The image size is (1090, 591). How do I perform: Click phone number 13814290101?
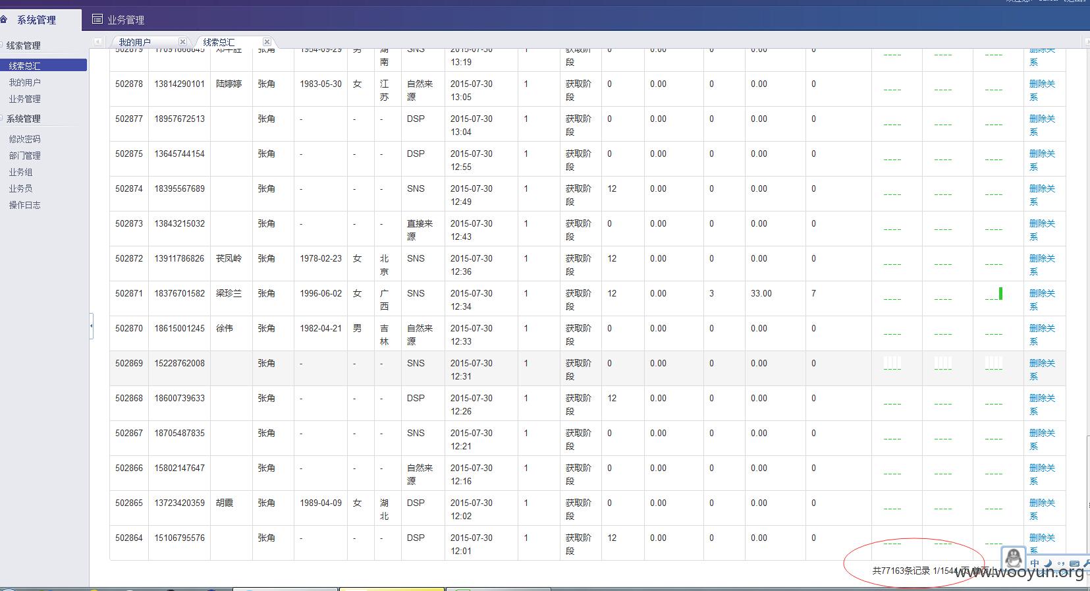pyautogui.click(x=180, y=84)
